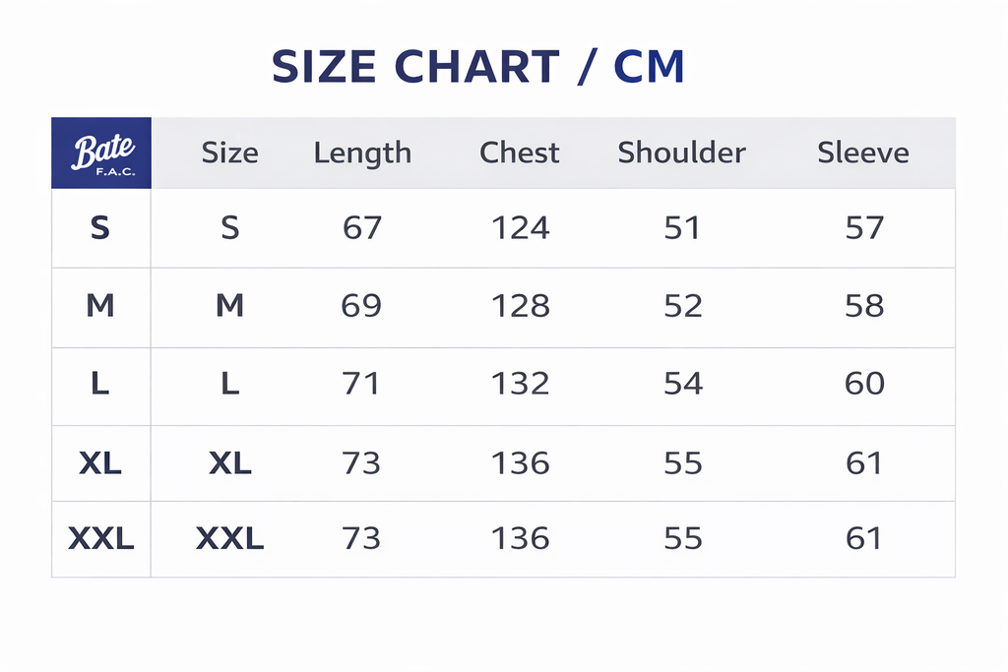
Task: Click the Shoulder column header
Action: pyautogui.click(x=681, y=153)
